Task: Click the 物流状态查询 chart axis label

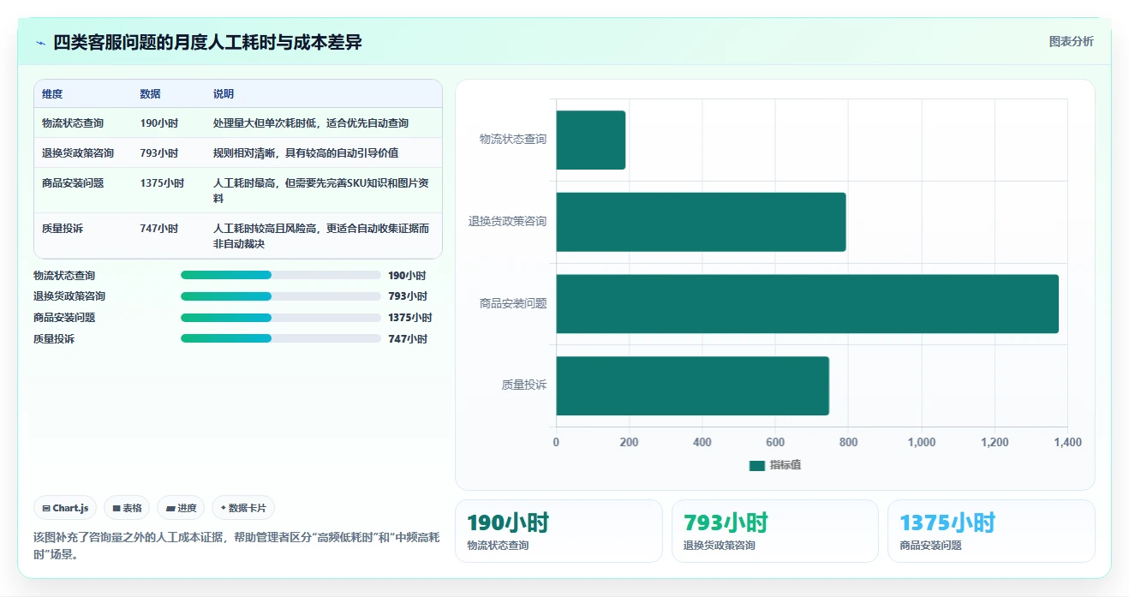Action: click(x=513, y=140)
